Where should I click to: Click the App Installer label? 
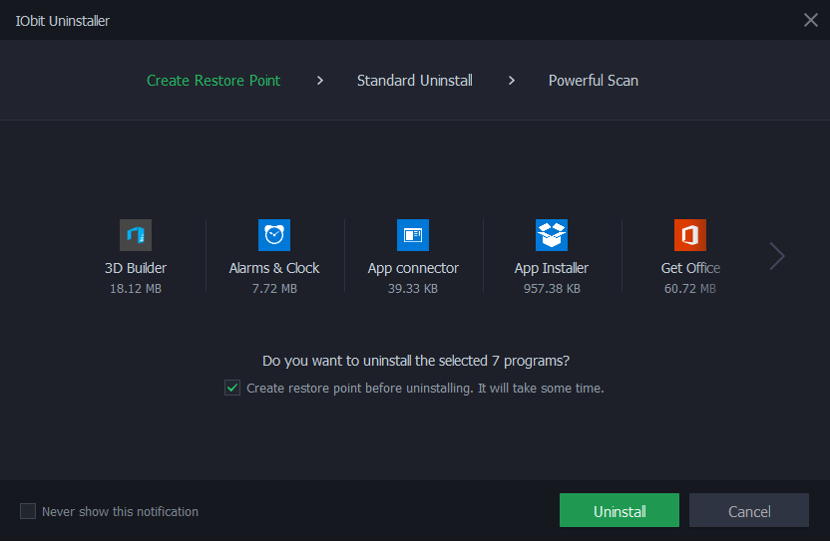552,268
